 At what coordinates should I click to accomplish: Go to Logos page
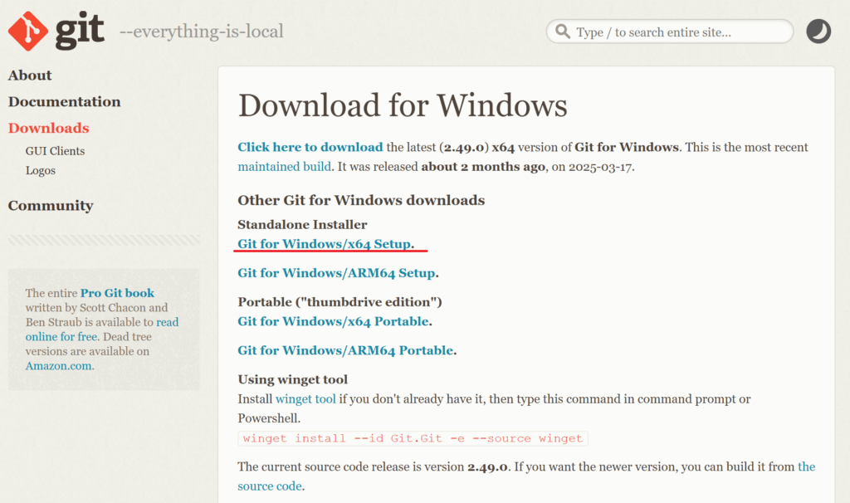[x=40, y=171]
